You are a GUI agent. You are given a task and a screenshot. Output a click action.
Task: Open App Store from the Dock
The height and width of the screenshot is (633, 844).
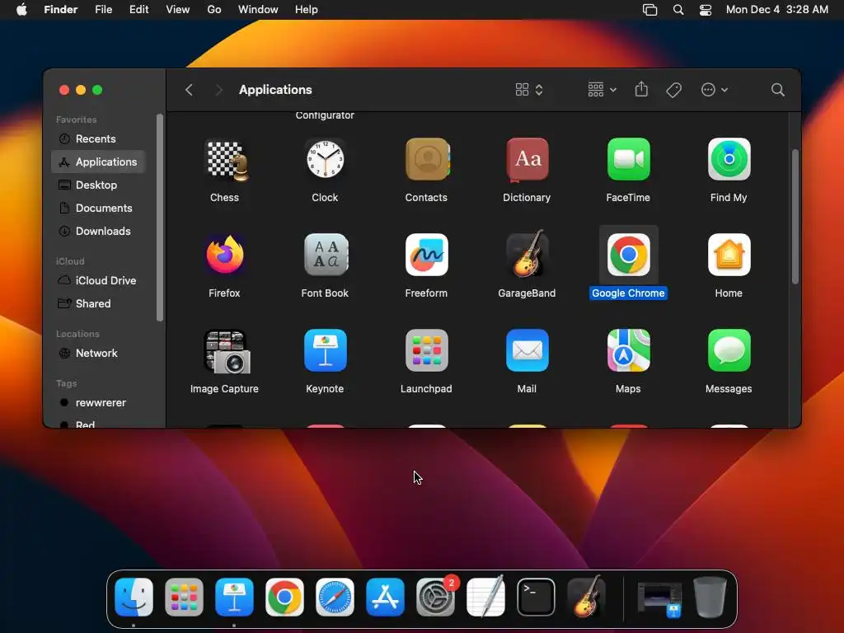pyautogui.click(x=385, y=597)
